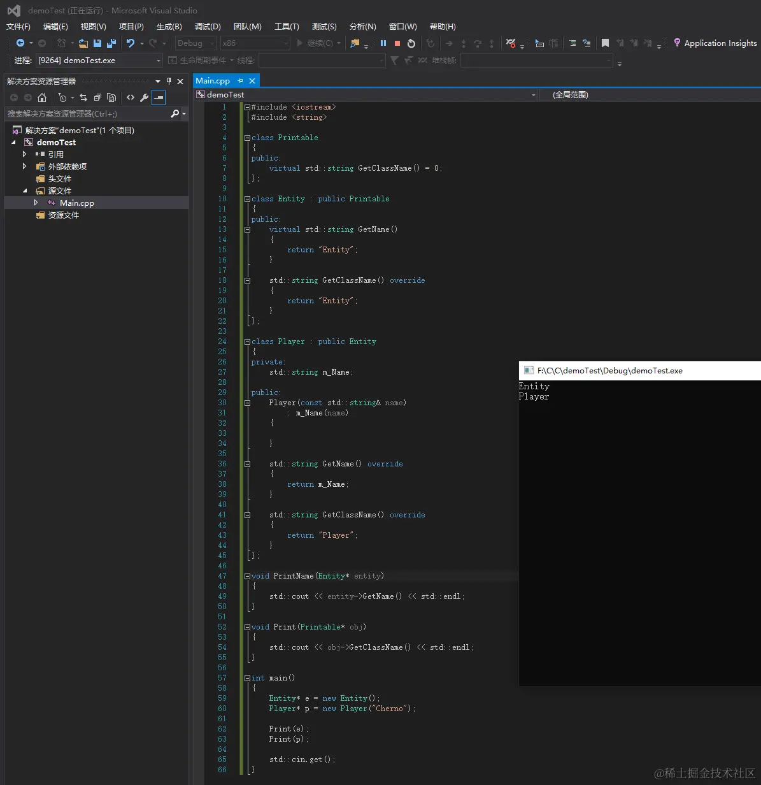
Task: Open the 生成(B) menu
Action: (x=169, y=26)
